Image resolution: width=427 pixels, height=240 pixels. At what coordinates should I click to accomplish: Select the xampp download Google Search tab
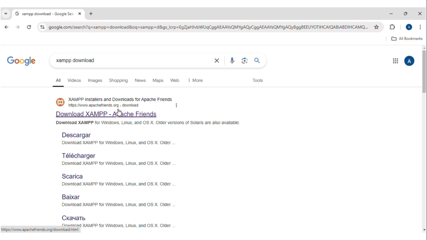click(x=48, y=14)
